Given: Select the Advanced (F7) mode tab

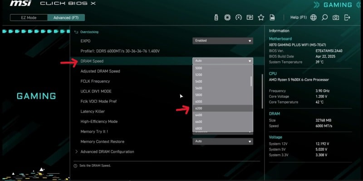Looking at the screenshot, I should point(66,18).
